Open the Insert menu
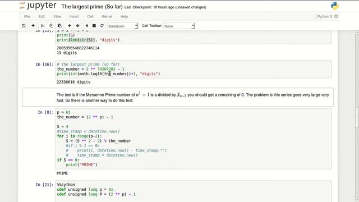This screenshot has height=202, width=359. [74, 16]
